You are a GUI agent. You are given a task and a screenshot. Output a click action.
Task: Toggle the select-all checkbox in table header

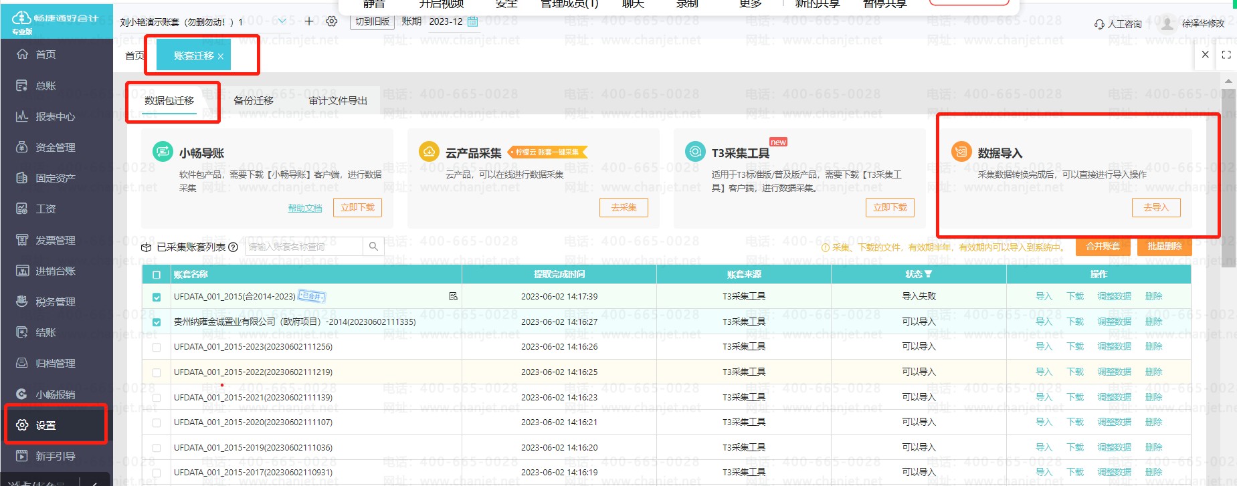click(x=157, y=275)
